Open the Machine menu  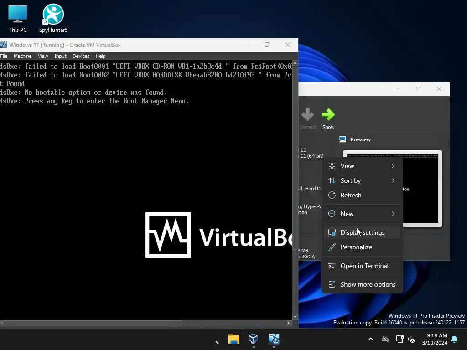(23, 56)
